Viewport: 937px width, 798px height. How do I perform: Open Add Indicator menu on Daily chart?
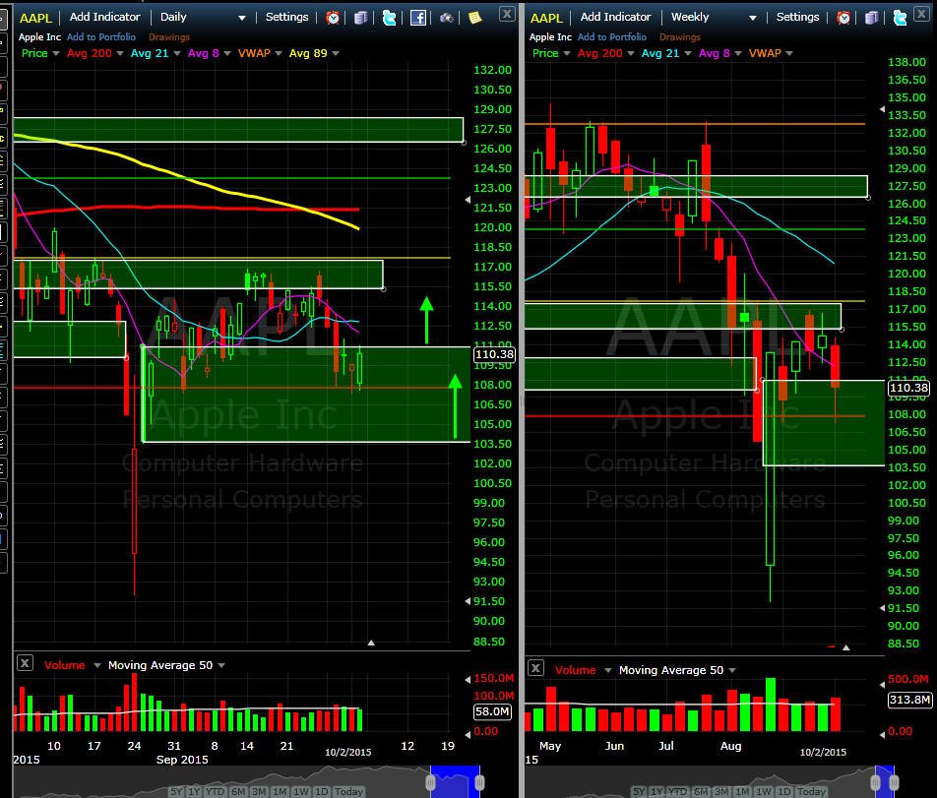coord(104,17)
